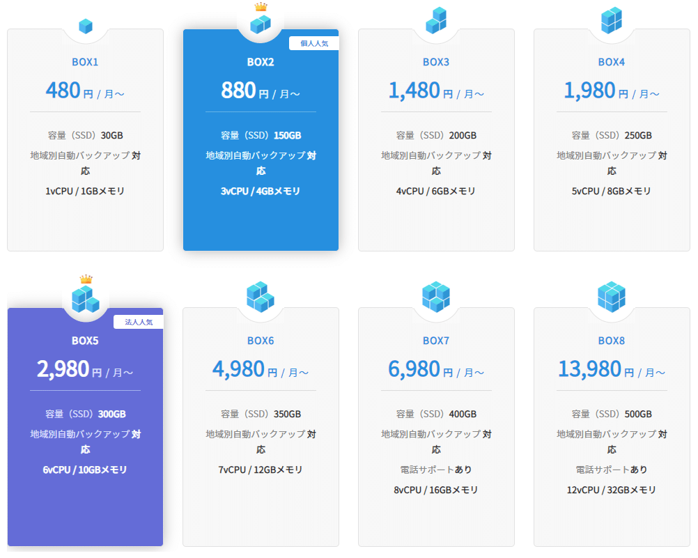698x558 pixels.
Task: Click 7vCPU / 12GBメモリ spec in BOX6
Action: point(261,470)
